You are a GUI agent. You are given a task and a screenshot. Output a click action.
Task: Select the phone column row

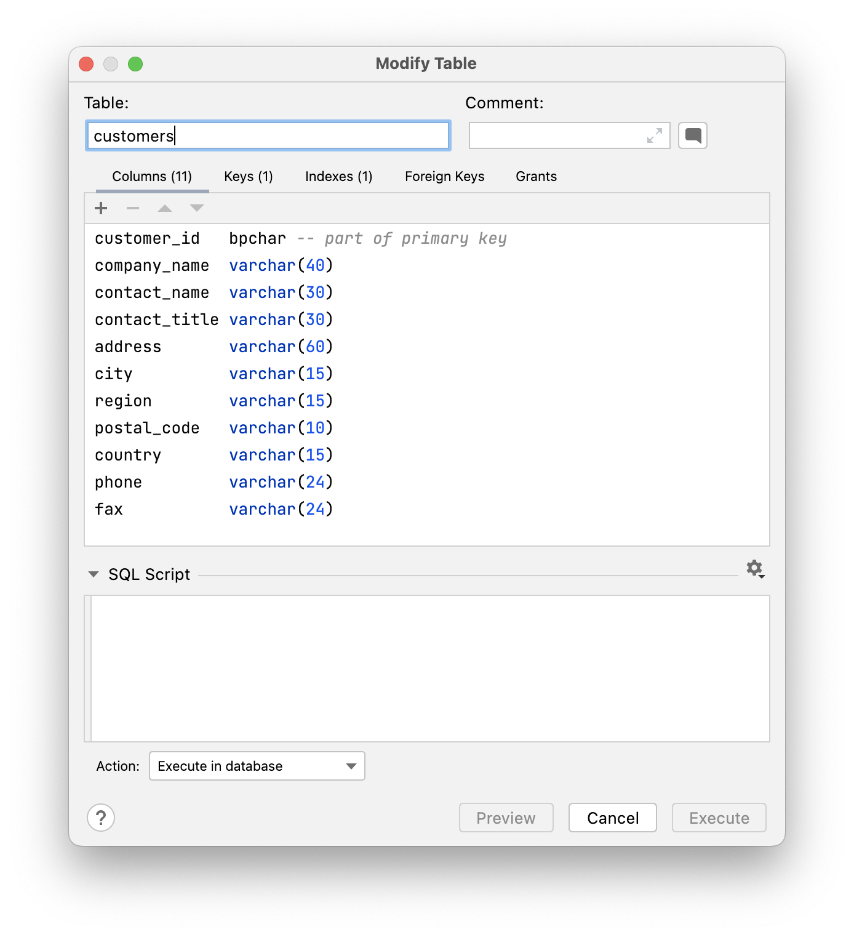tap(427, 482)
